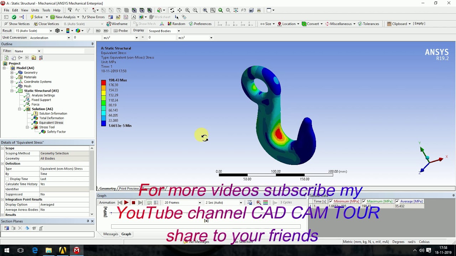456x256 pixels.
Task: Open the View menu
Action: [25, 10]
